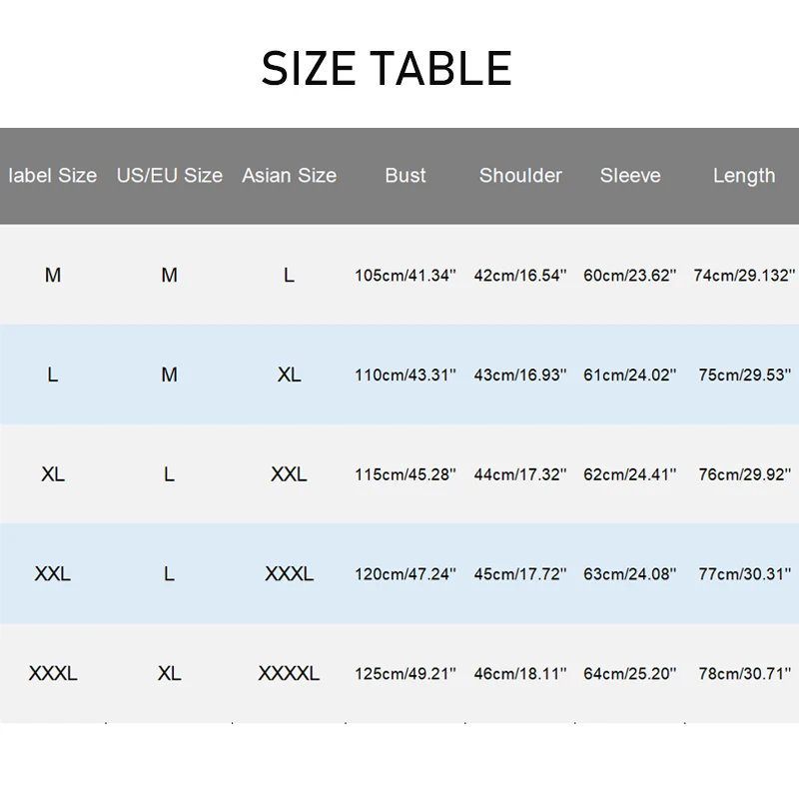Click the XXXL label size cell

click(x=53, y=674)
